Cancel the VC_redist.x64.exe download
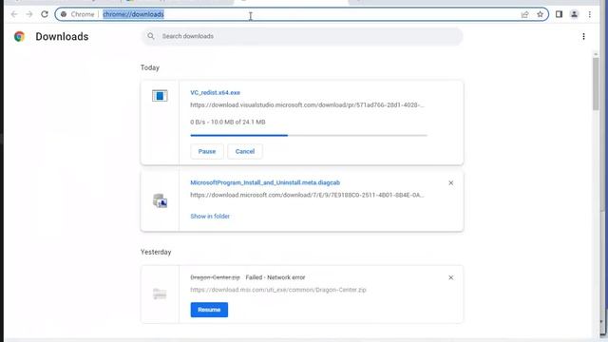 (x=245, y=151)
